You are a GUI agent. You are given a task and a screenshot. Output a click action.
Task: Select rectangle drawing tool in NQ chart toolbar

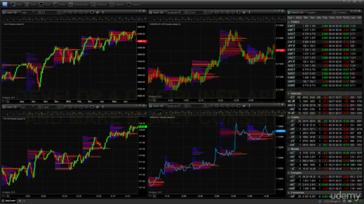click(x=55, y=19)
